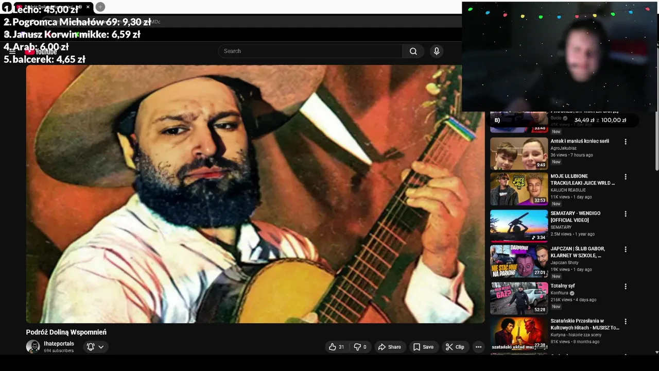
Task: Open JAPCZAN | ŚLUB GABOR, KLARNET W SZKOLE title
Action: click(x=578, y=252)
